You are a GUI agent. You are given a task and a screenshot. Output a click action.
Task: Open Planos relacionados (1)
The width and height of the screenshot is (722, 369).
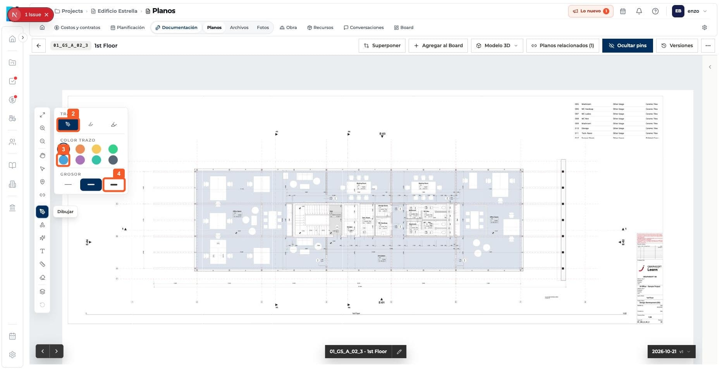point(563,46)
